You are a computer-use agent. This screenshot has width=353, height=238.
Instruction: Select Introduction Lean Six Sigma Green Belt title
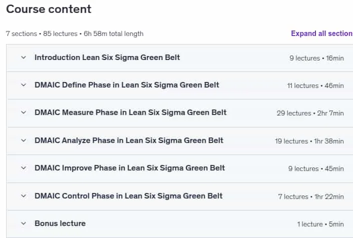pos(107,57)
